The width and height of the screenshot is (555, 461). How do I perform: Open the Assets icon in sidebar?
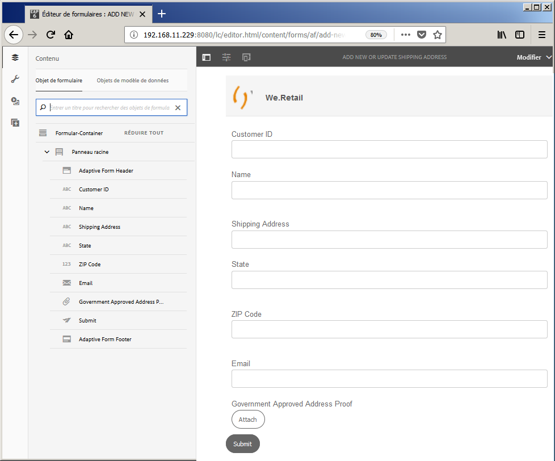click(x=15, y=101)
